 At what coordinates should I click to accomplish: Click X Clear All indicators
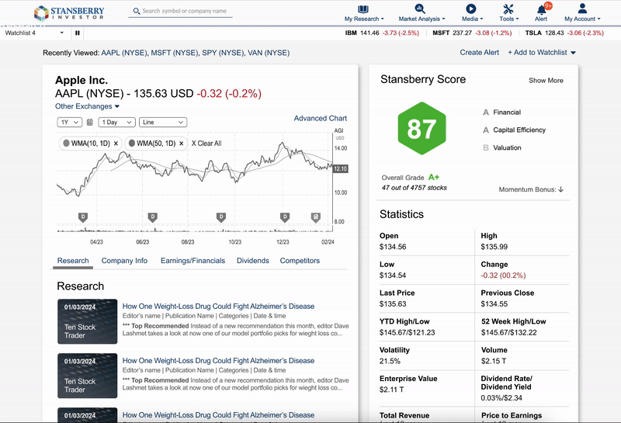[206, 144]
